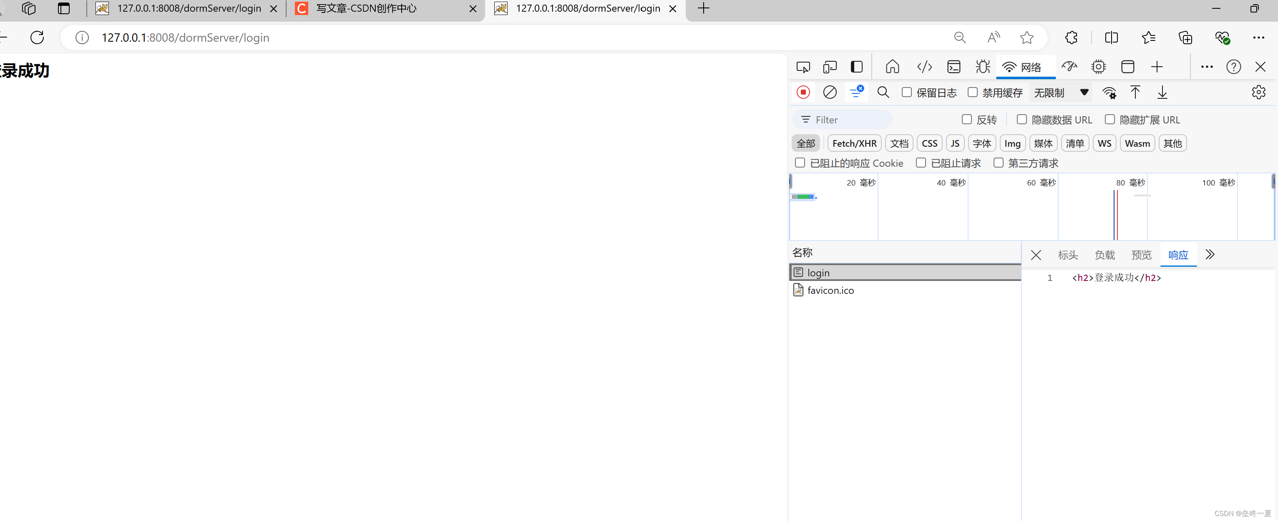Search network requests magnifier
This screenshot has height=521, width=1278.
point(883,92)
